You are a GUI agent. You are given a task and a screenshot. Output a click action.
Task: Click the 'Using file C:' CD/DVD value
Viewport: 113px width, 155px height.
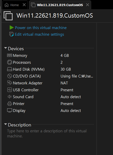(x=77, y=76)
